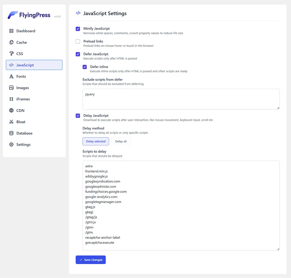Disable the Defer inline option
Viewport: 291px width, 278px height.
[x=84, y=67]
